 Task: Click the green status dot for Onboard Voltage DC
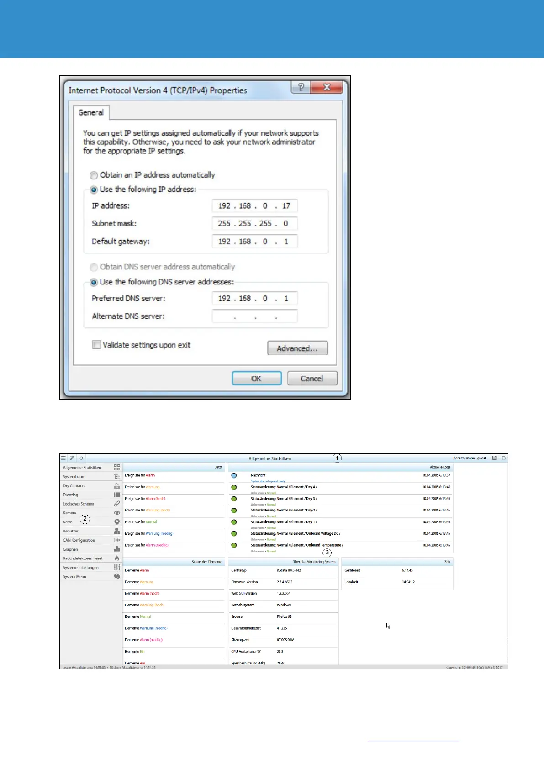click(x=234, y=533)
